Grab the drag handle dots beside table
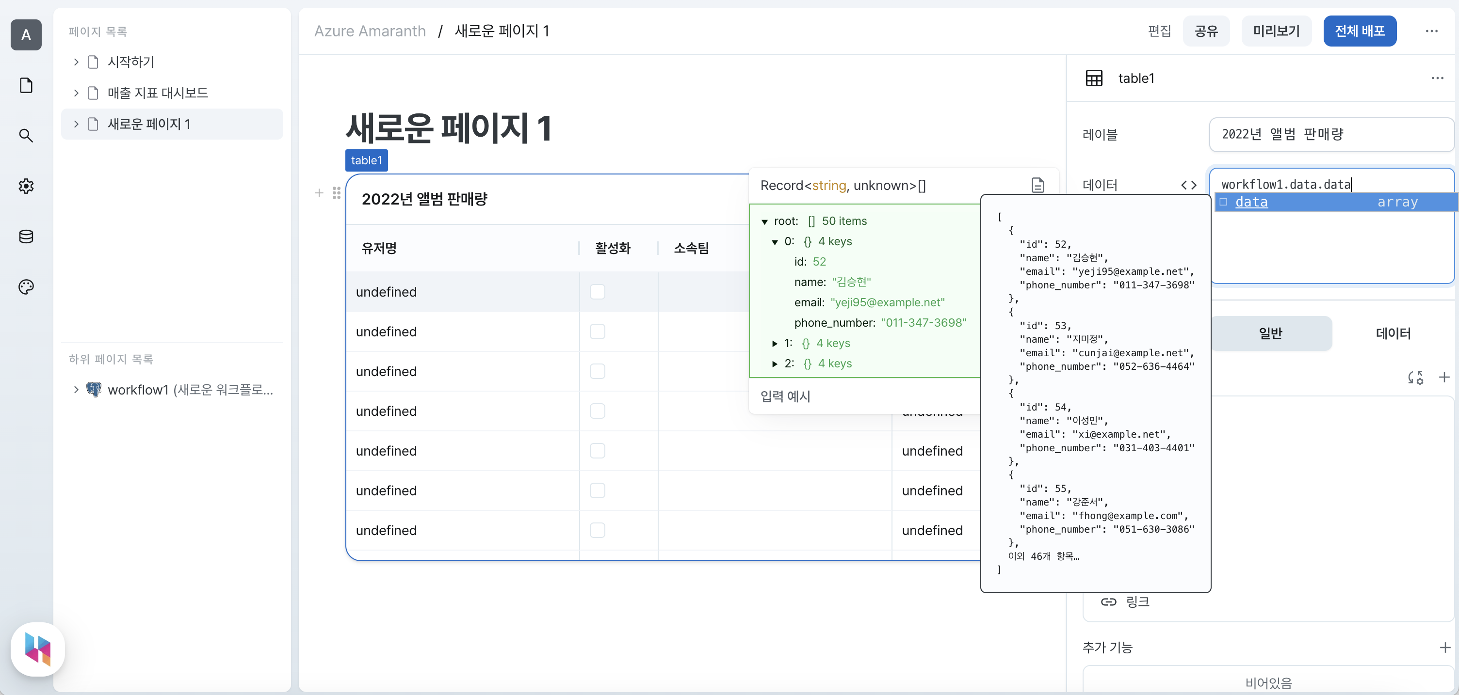1459x695 pixels. pos(337,193)
